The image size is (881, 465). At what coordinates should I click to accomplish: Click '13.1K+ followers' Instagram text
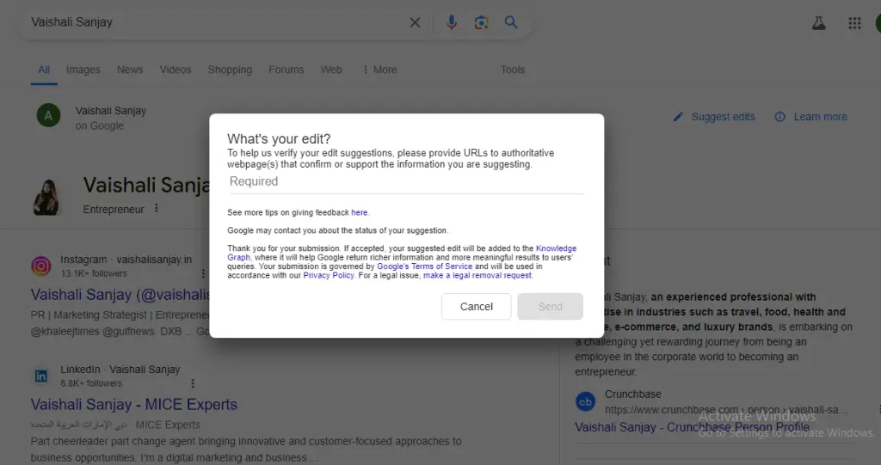(94, 273)
